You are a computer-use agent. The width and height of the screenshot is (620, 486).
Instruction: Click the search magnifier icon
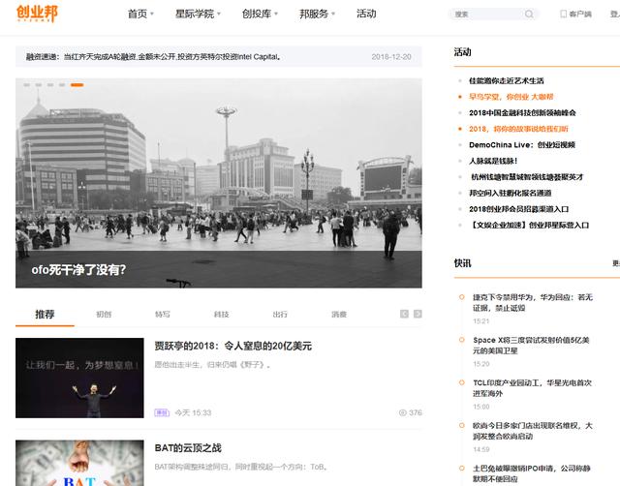[529, 15]
